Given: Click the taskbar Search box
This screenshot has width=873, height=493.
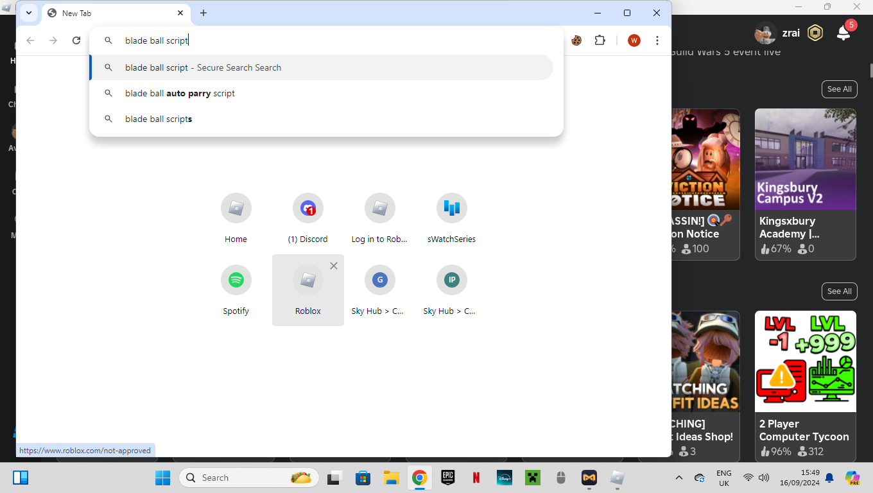Looking at the screenshot, I should coord(249,478).
